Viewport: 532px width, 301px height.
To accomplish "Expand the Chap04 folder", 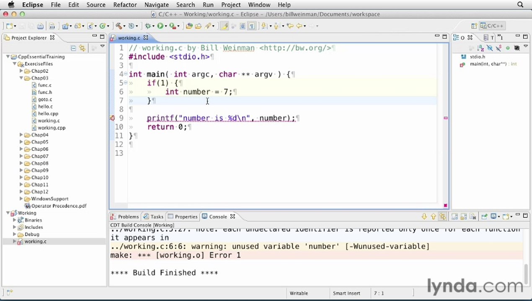I will [21, 135].
